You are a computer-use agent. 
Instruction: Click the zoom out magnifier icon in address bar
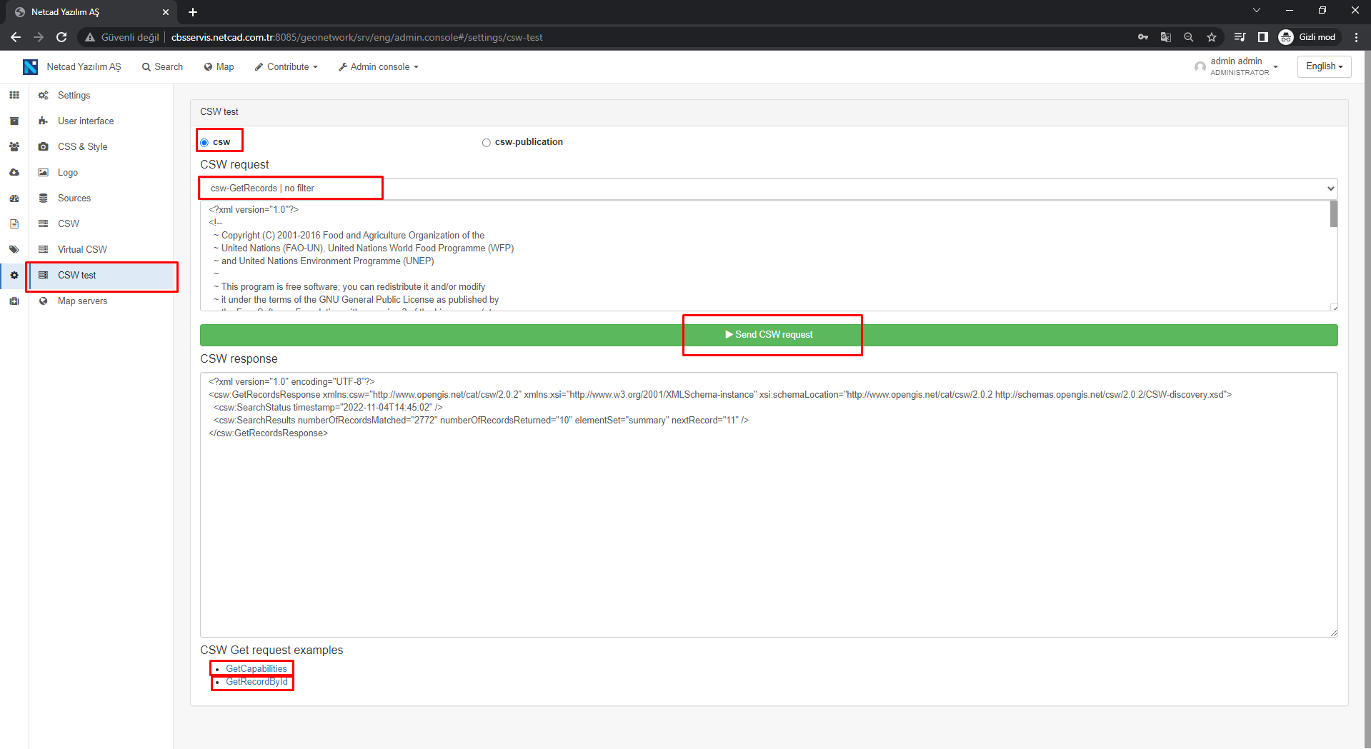tap(1189, 37)
